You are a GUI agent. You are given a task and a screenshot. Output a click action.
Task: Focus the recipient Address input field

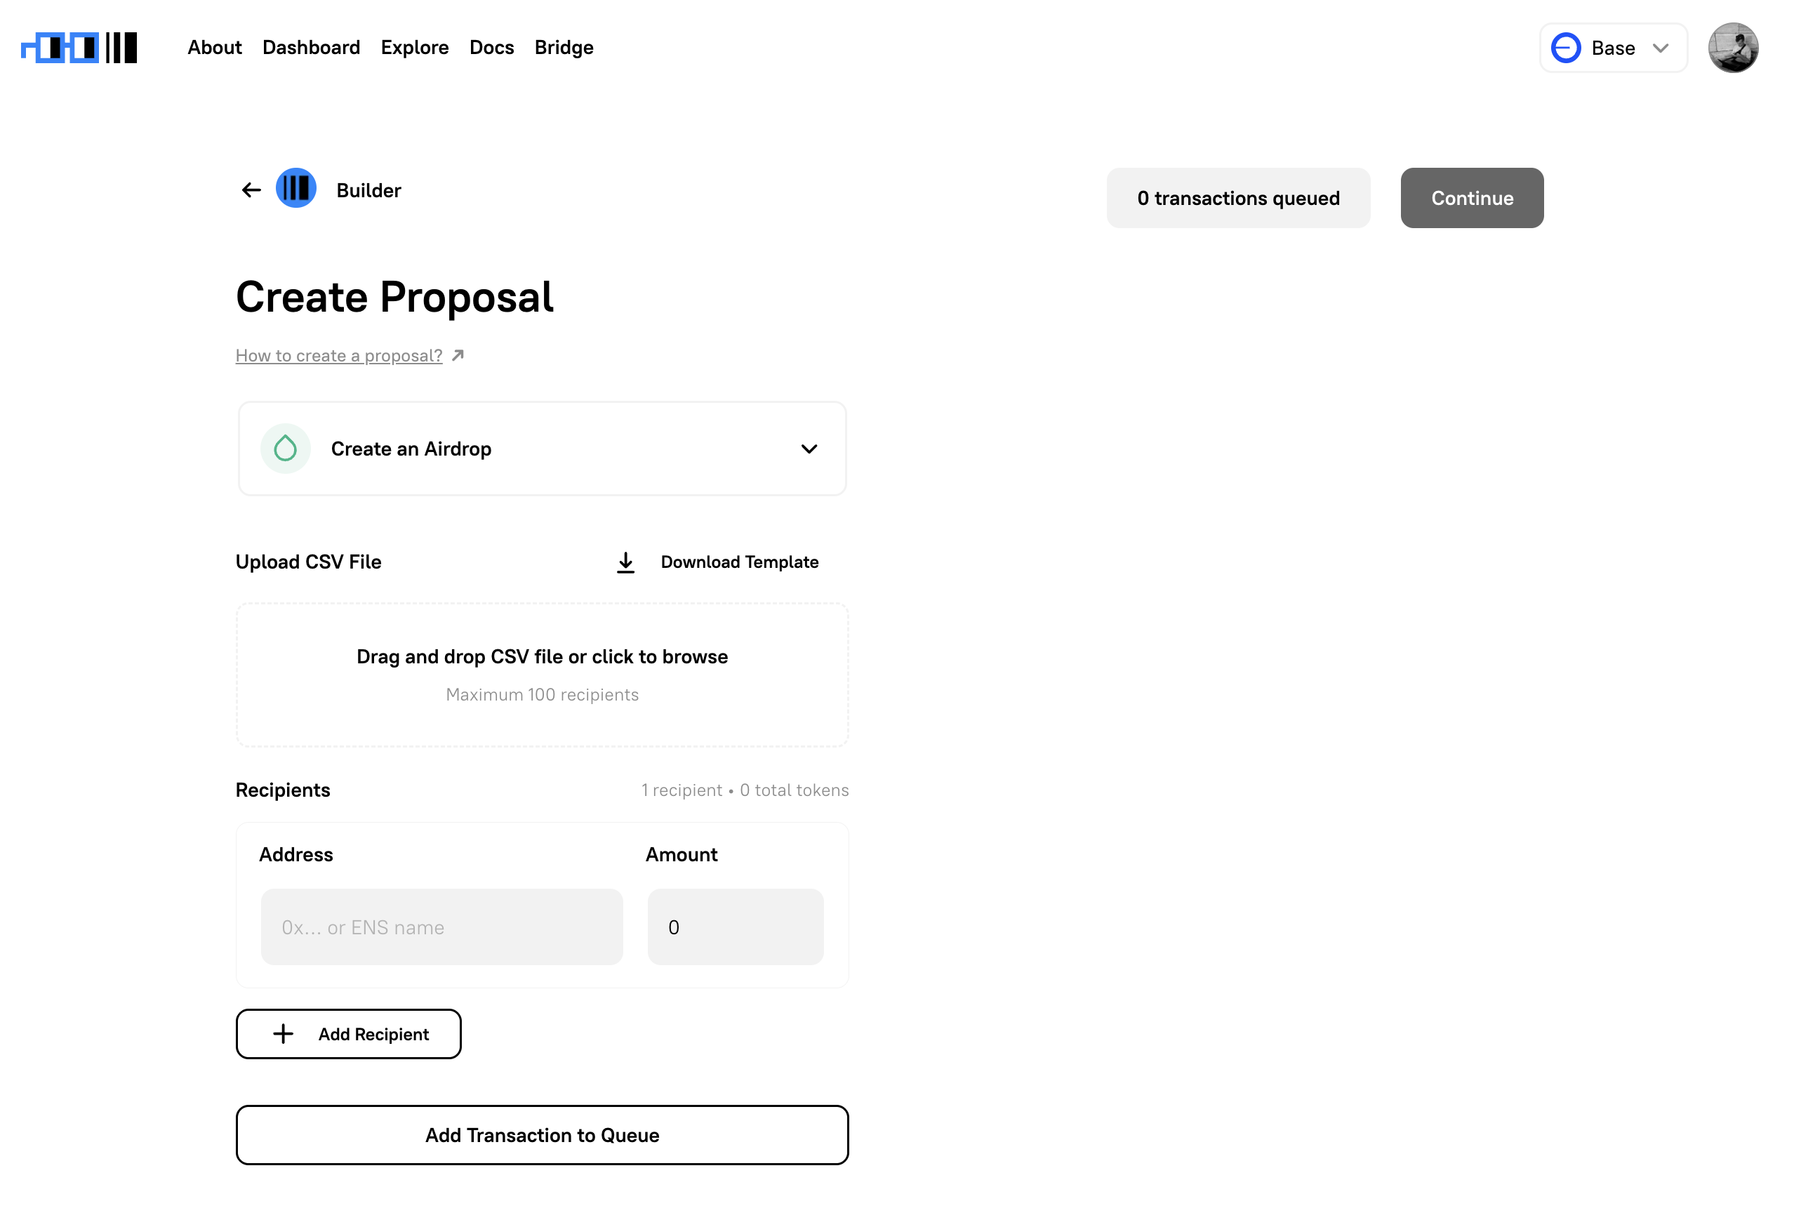441,927
